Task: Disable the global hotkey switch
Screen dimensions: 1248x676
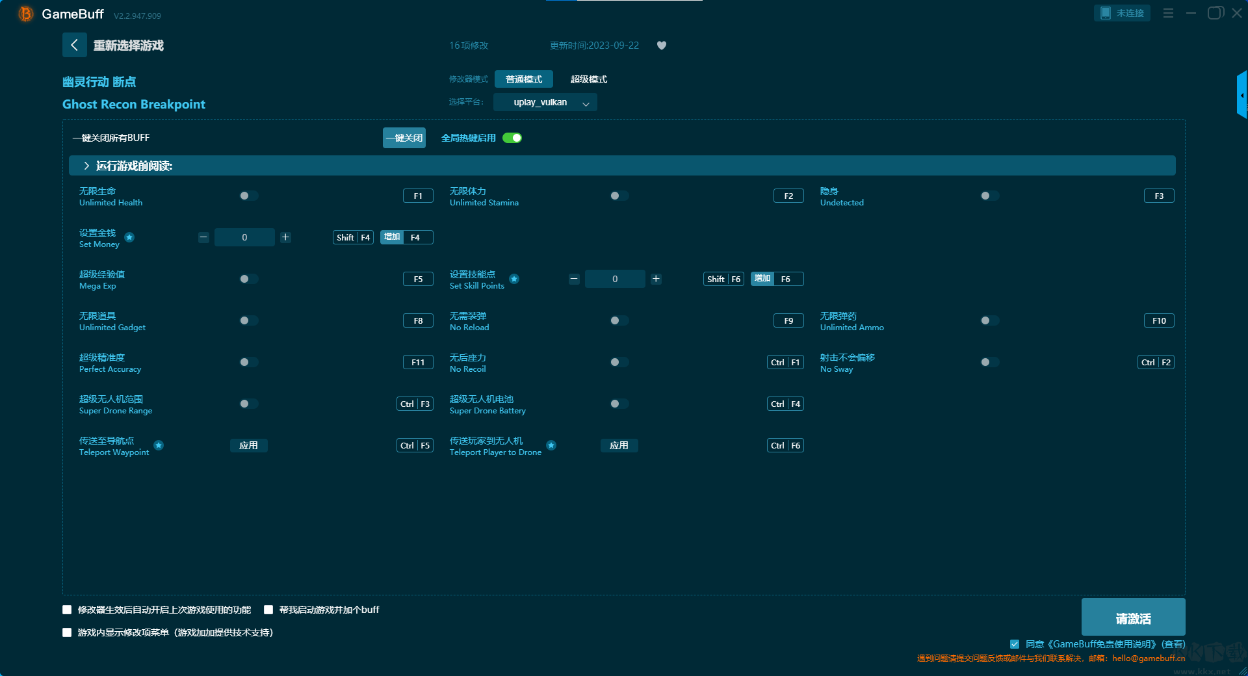Action: pos(512,138)
